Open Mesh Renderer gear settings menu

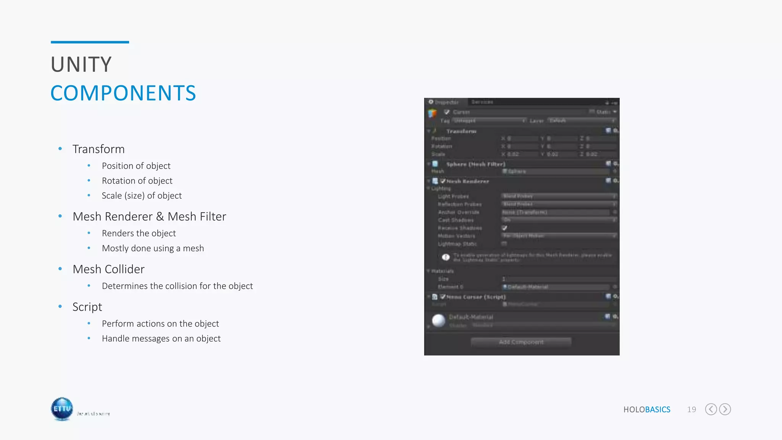[616, 181]
